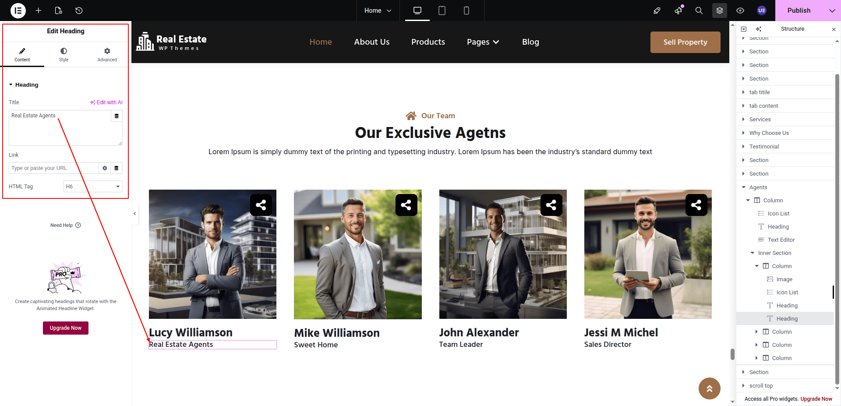Click the Add Element plus icon
This screenshot has width=841, height=406.
tap(39, 11)
